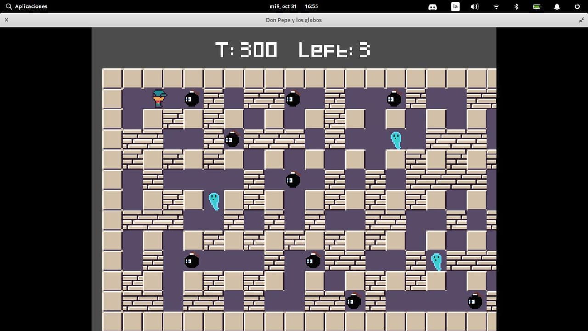Viewport: 588px width, 331px height.
Task: Click the bomb in the bottom-right corner
Action: point(475,301)
